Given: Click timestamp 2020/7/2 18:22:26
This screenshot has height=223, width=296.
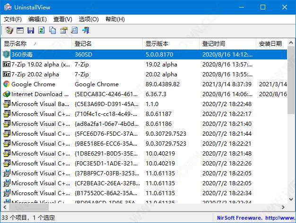Looking at the screenshot, I should tap(227, 163).
